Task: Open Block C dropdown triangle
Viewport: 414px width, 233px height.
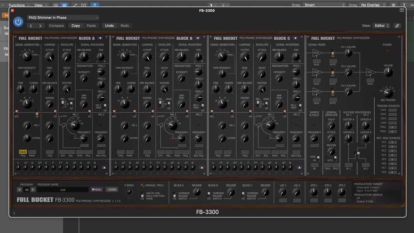Action: [295, 38]
